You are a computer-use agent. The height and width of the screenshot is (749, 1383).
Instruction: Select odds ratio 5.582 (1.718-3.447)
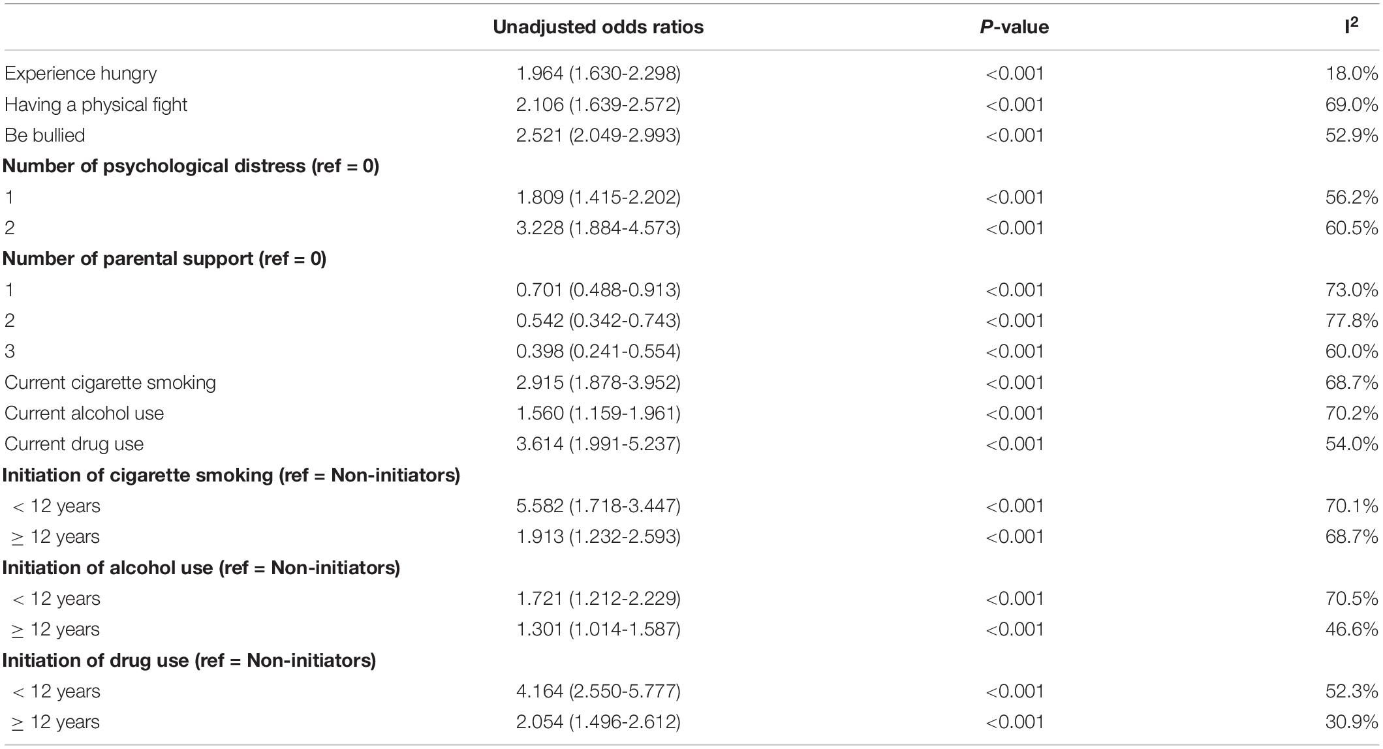598,506
